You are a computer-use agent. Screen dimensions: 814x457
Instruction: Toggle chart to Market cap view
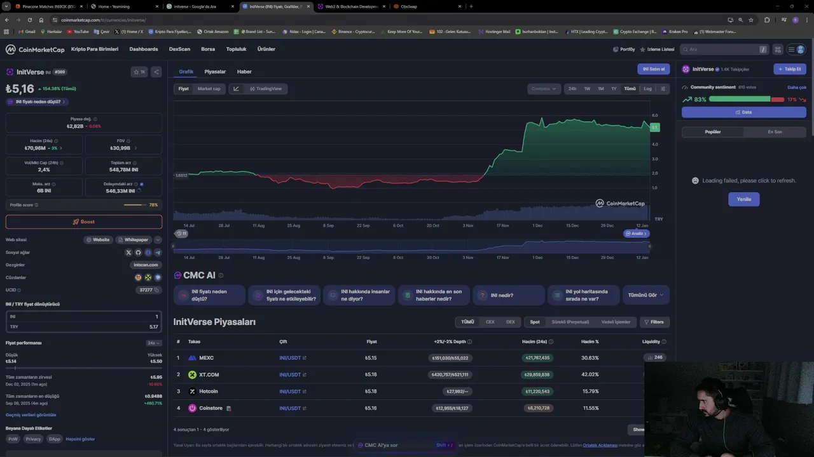[x=209, y=89]
